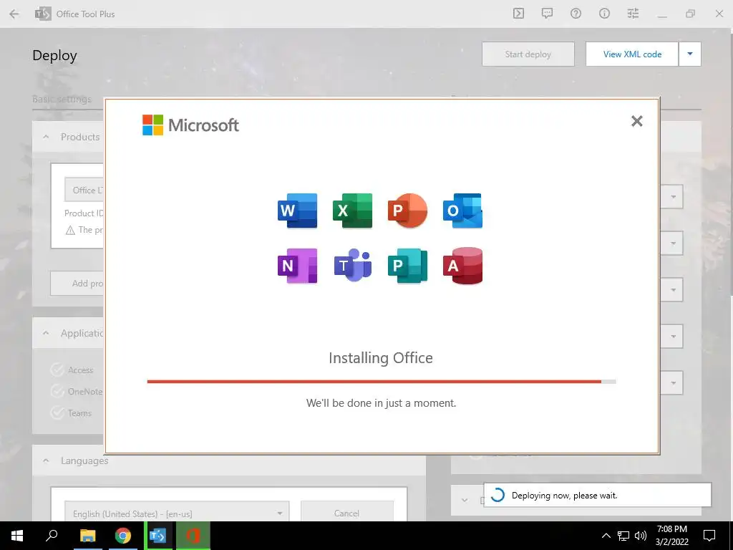
Task: Collapse the Languages section
Action: click(x=46, y=460)
